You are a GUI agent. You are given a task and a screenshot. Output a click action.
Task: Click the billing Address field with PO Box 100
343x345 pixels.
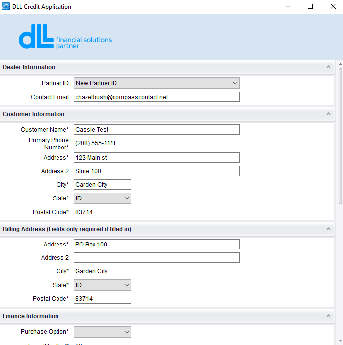157,244
